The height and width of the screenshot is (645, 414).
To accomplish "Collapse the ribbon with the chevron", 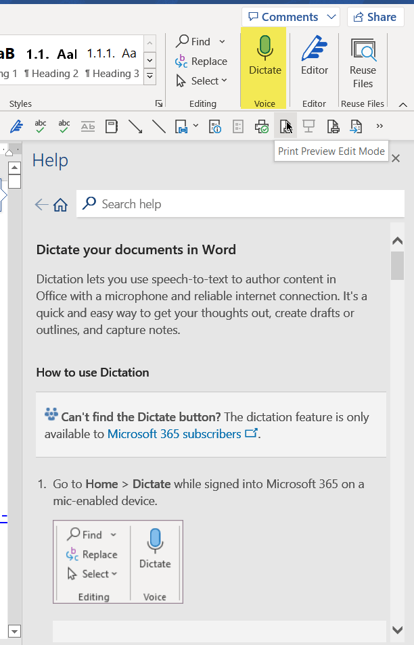I will (x=403, y=105).
